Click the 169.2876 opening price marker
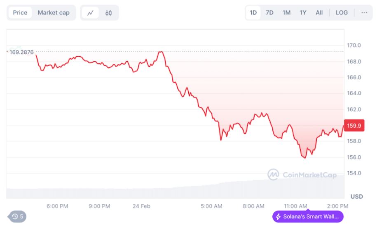Image resolution: width=377 pixels, height=230 pixels. pyautogui.click(x=21, y=52)
